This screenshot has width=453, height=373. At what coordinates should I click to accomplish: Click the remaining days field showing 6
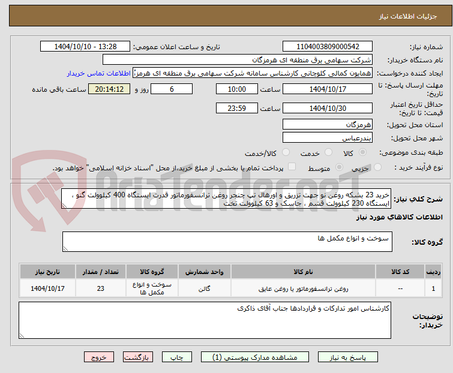point(172,89)
